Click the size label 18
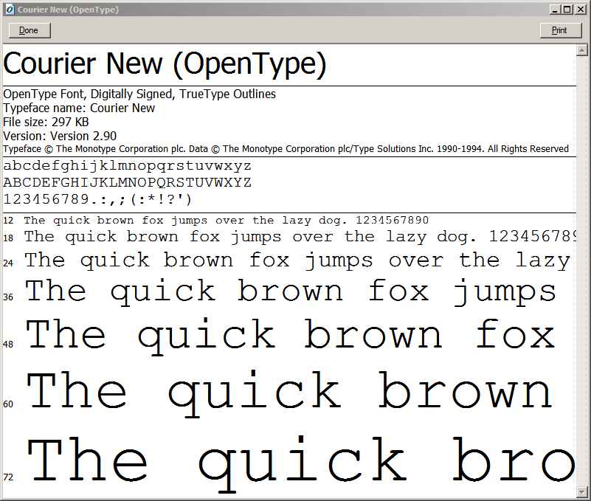The width and height of the screenshot is (591, 501). (8, 238)
